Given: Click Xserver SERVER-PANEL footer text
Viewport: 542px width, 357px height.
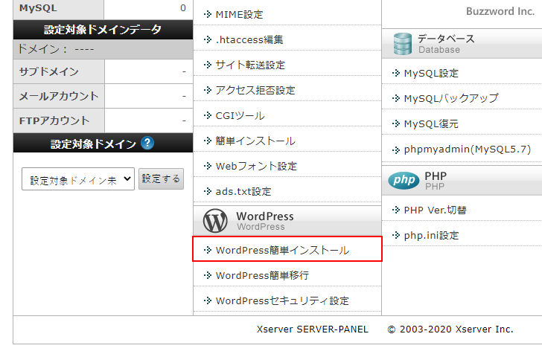Looking at the screenshot, I should pos(313,329).
